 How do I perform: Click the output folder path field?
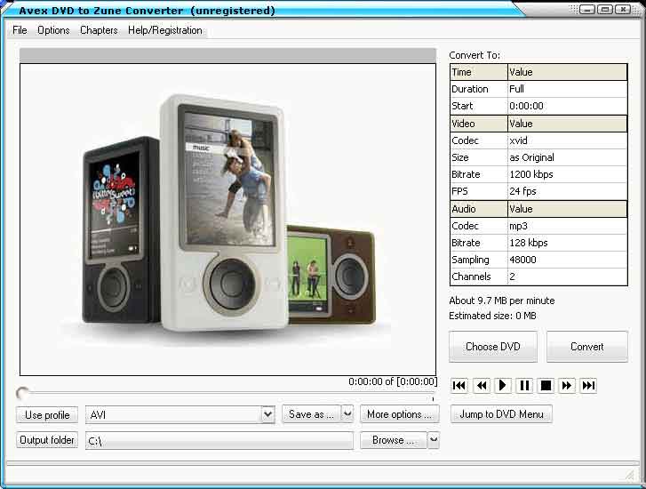219,441
